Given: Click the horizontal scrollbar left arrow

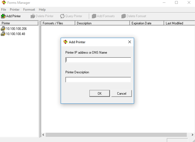Looking at the screenshot, I should [x=43, y=135].
